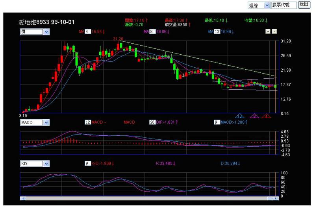Click the left arrow of the chart scrollbar
315x207 pixels.
point(22,199)
